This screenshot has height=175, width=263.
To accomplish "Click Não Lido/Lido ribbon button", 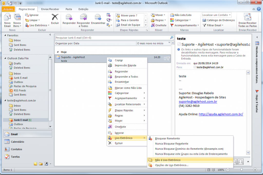I will point(181,15).
